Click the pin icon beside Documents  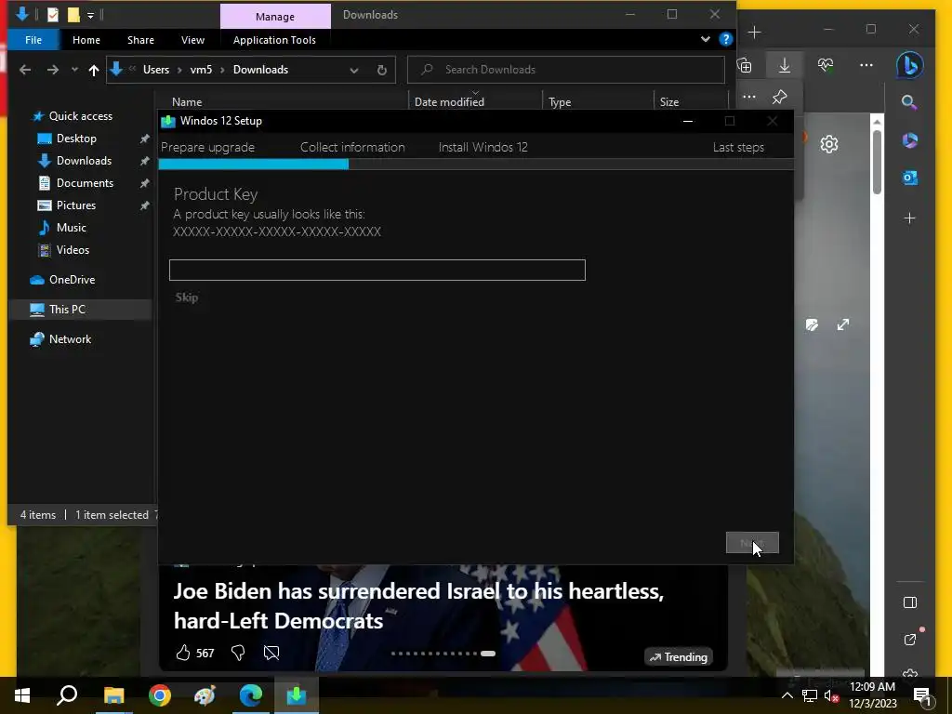[x=144, y=183]
